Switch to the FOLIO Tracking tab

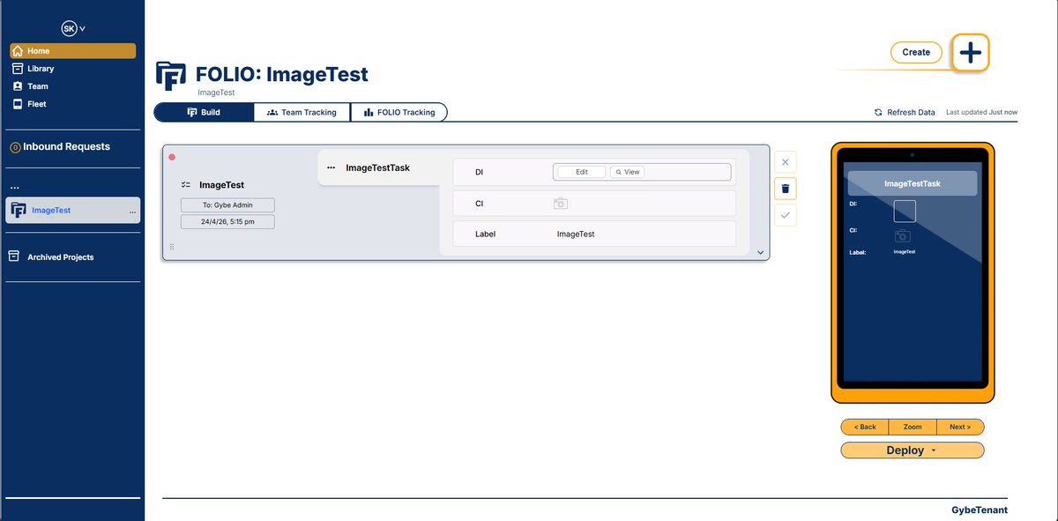click(399, 113)
